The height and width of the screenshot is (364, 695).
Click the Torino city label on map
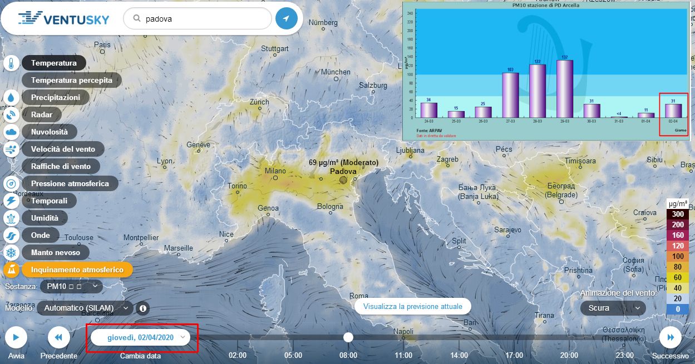(238, 186)
